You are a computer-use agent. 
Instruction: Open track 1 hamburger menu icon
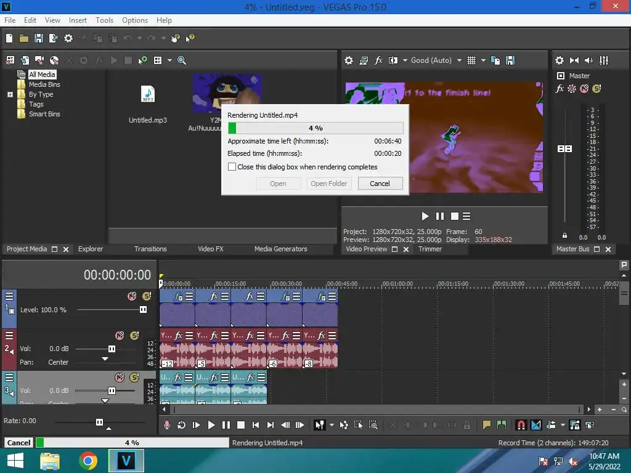click(x=9, y=296)
